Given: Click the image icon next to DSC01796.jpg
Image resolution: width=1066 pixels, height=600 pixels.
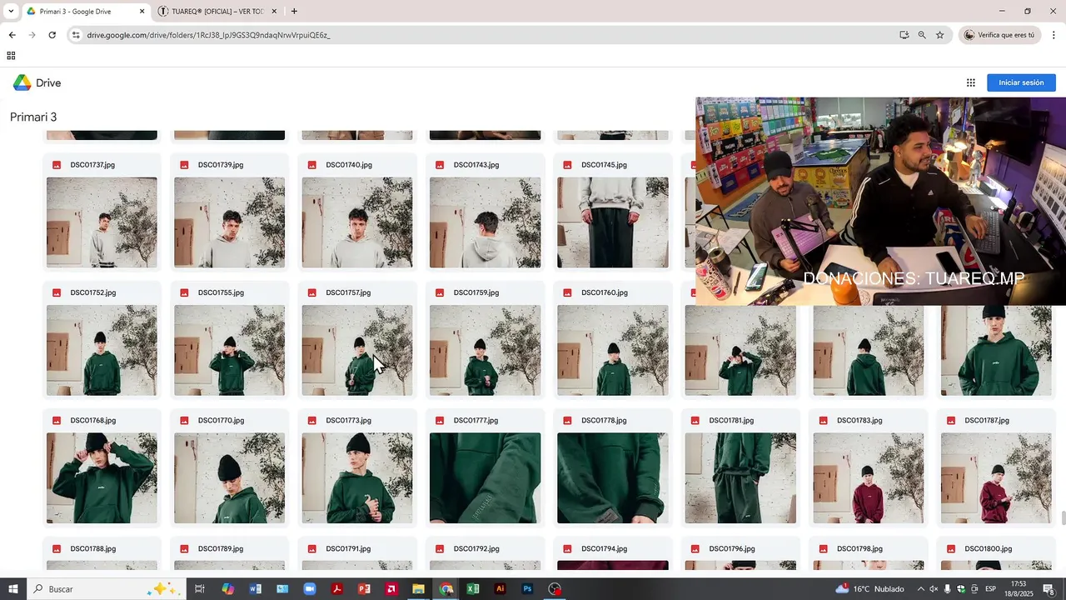Looking at the screenshot, I should click(x=695, y=549).
